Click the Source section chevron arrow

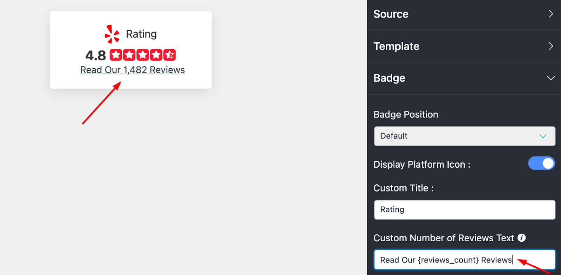coord(550,14)
